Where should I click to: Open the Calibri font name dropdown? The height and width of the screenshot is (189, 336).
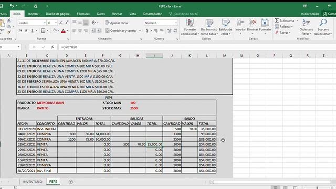(x=45, y=23)
